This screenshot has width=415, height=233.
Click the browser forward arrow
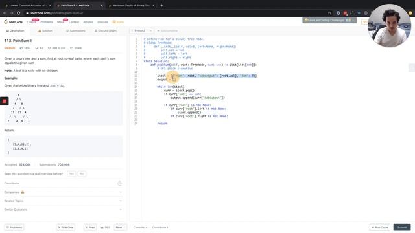click(x=12, y=13)
